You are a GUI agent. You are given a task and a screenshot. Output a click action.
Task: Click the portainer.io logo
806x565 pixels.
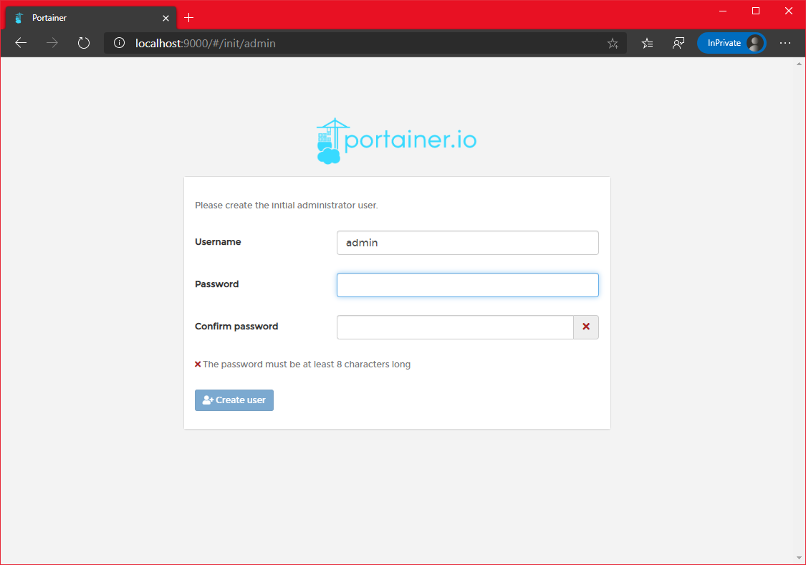point(396,141)
